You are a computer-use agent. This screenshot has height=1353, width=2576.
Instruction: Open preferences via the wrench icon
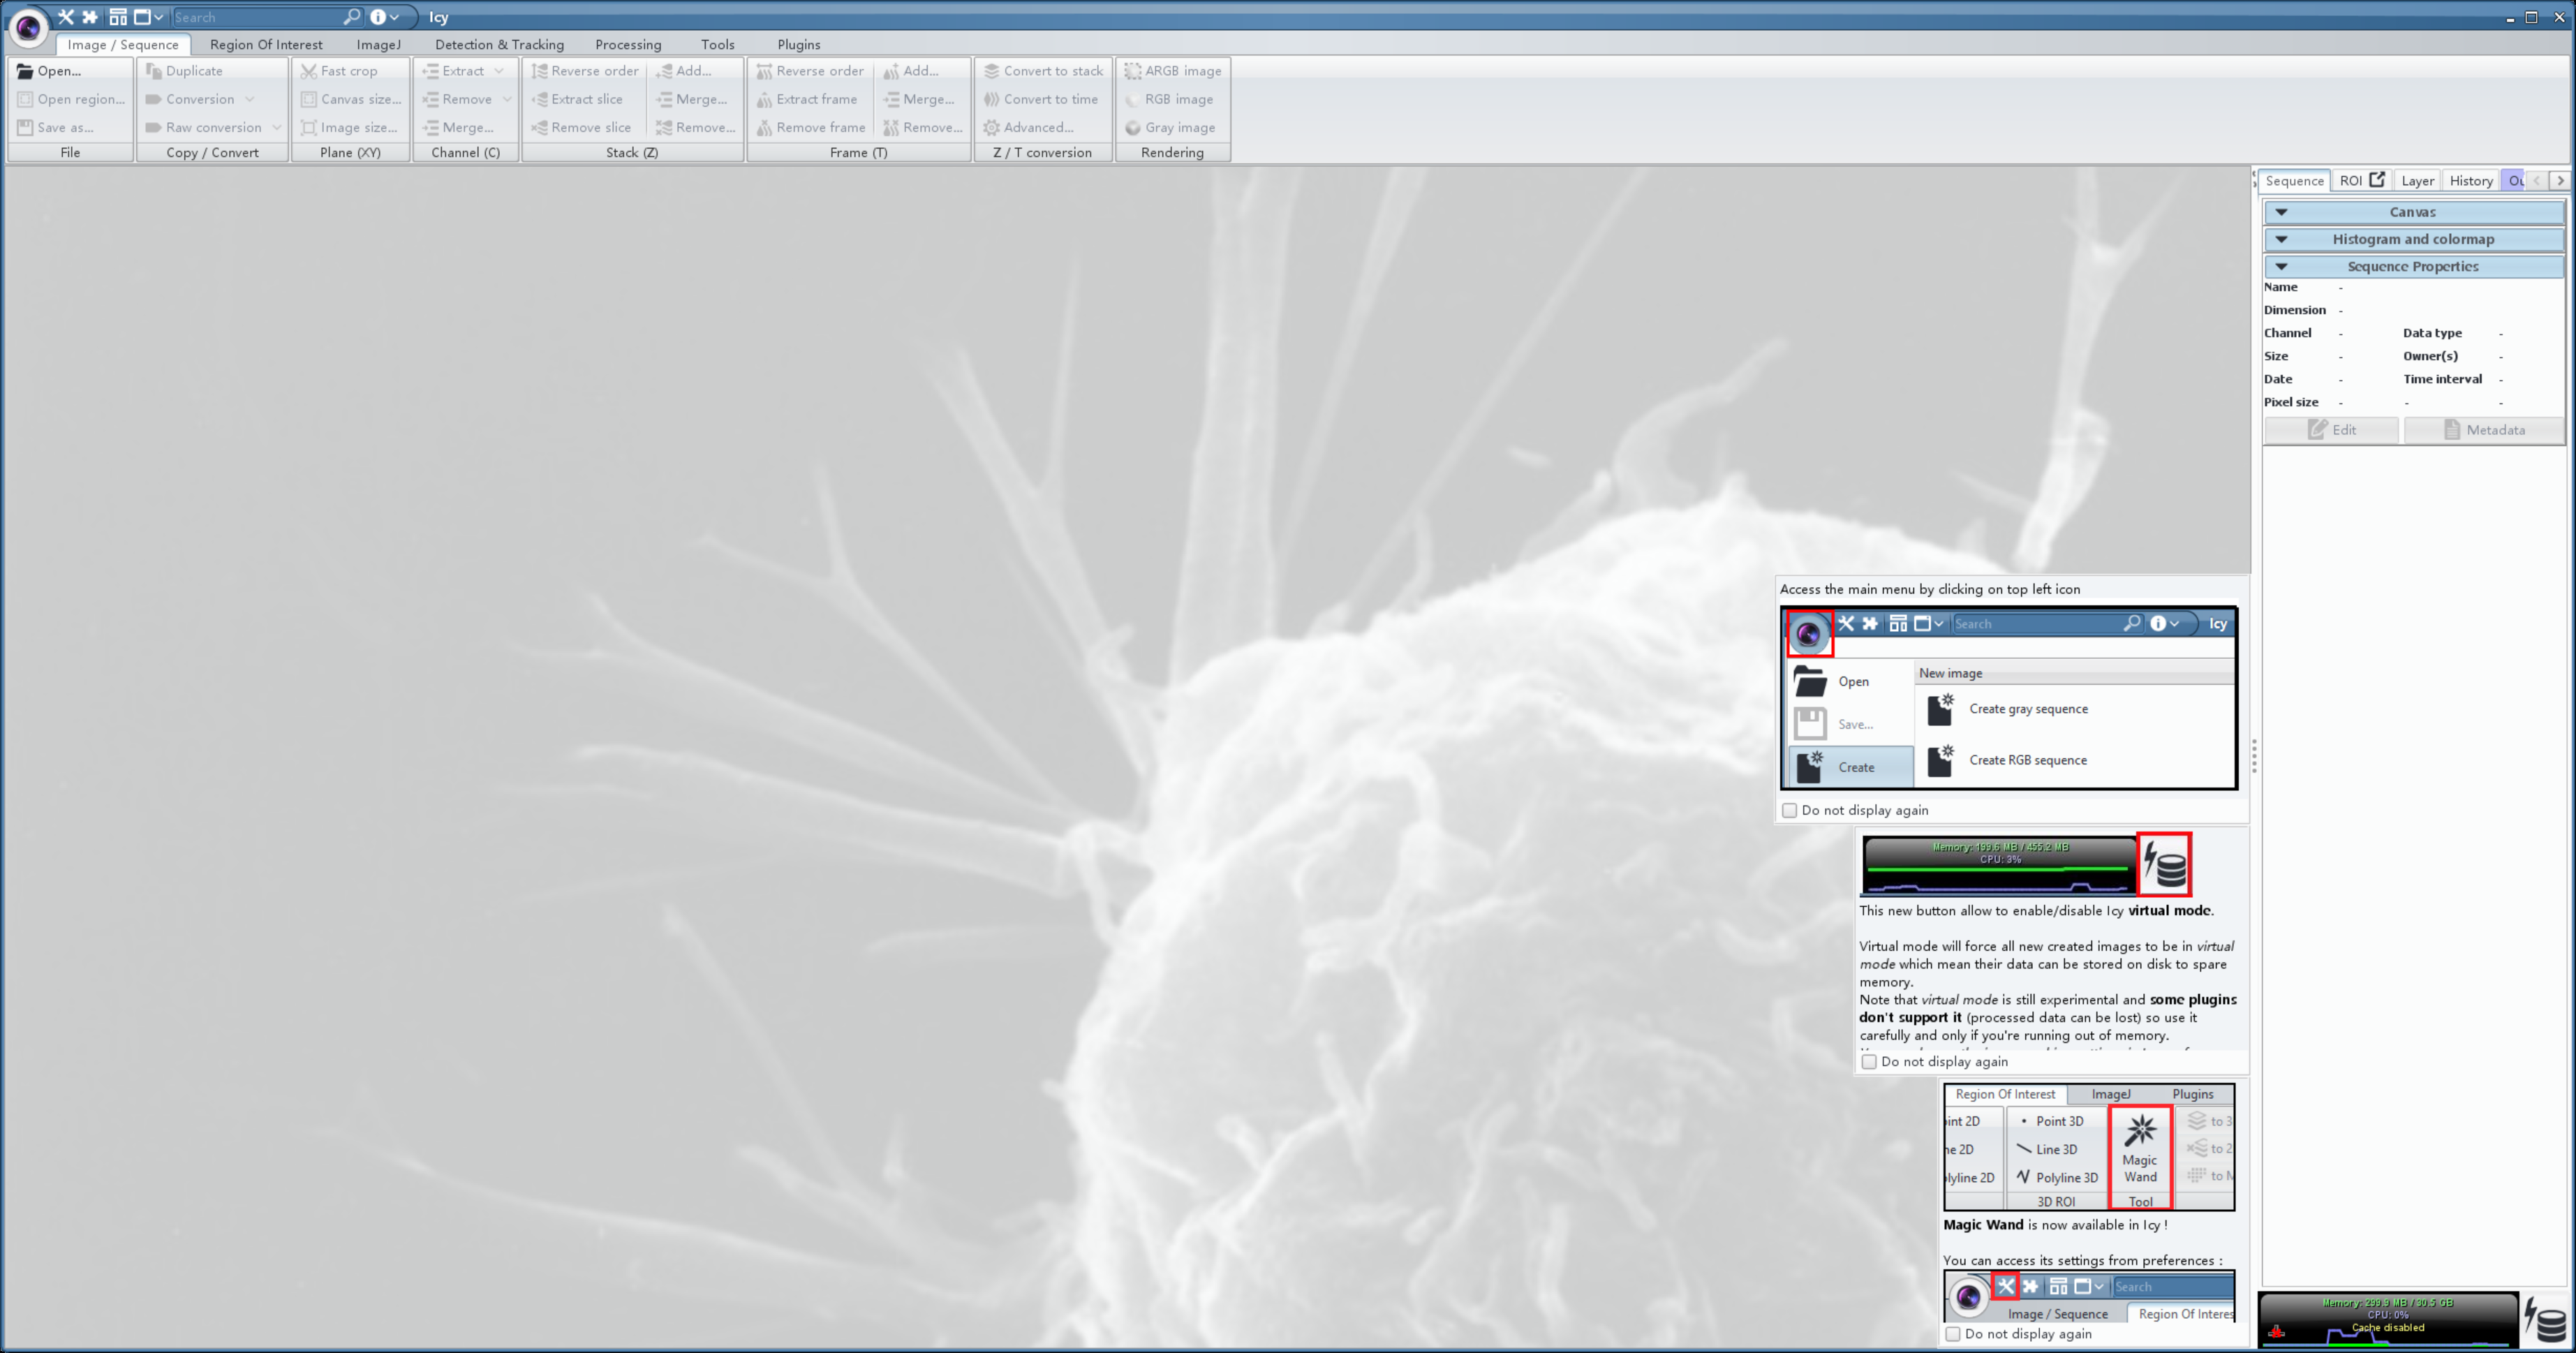tap(66, 17)
